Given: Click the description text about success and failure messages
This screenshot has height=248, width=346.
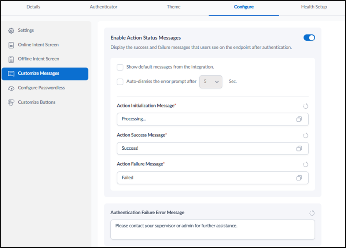Looking at the screenshot, I should [201, 47].
